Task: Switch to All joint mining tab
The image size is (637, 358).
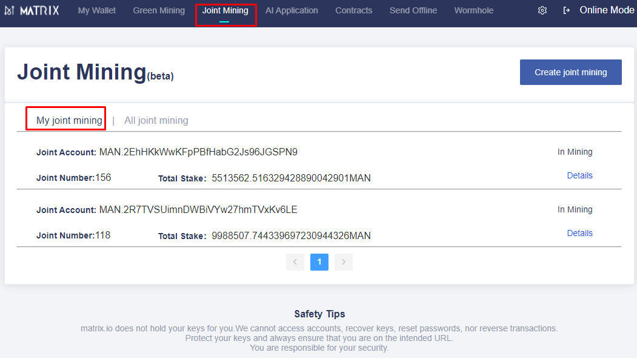Action: coord(156,120)
